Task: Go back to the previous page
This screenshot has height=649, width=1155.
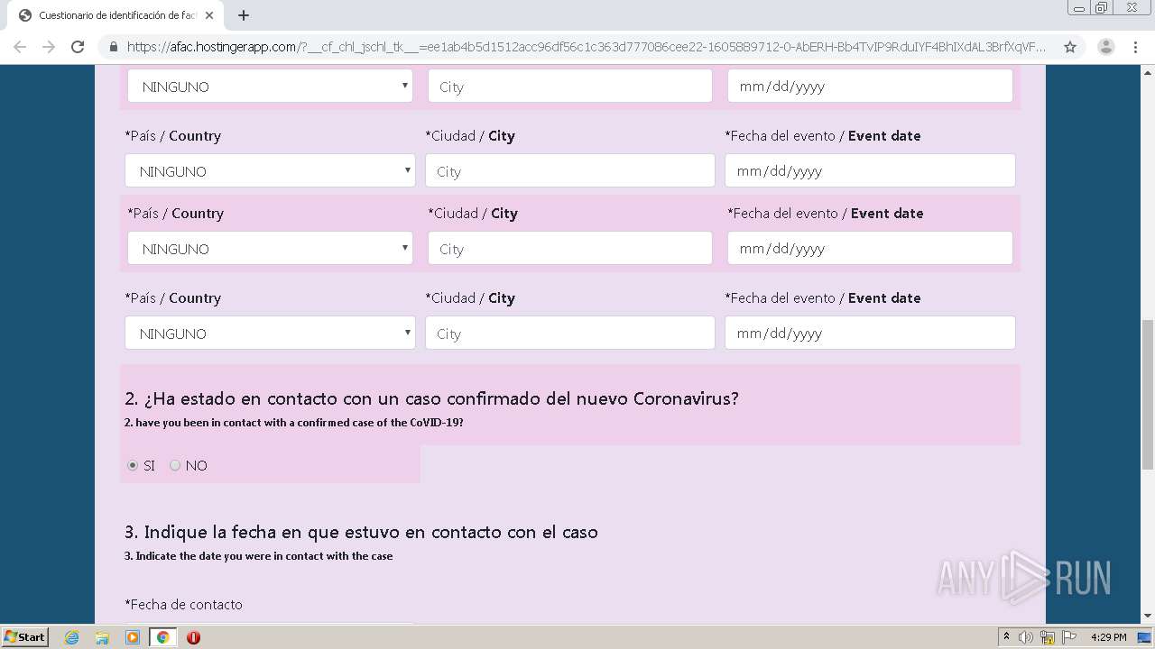Action: tap(20, 47)
